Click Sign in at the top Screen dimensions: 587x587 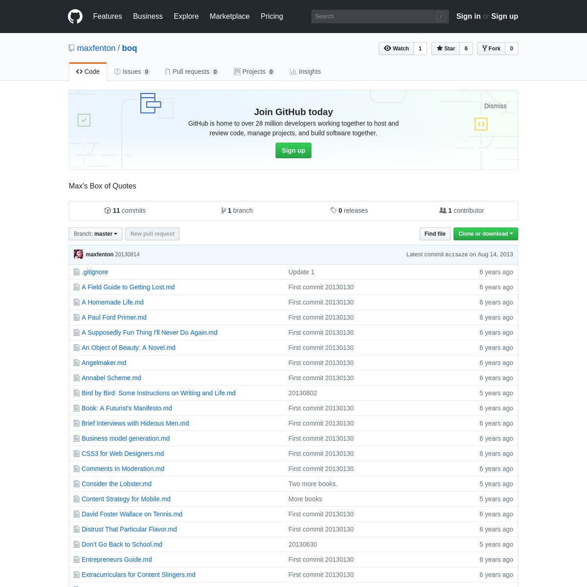[x=468, y=16]
